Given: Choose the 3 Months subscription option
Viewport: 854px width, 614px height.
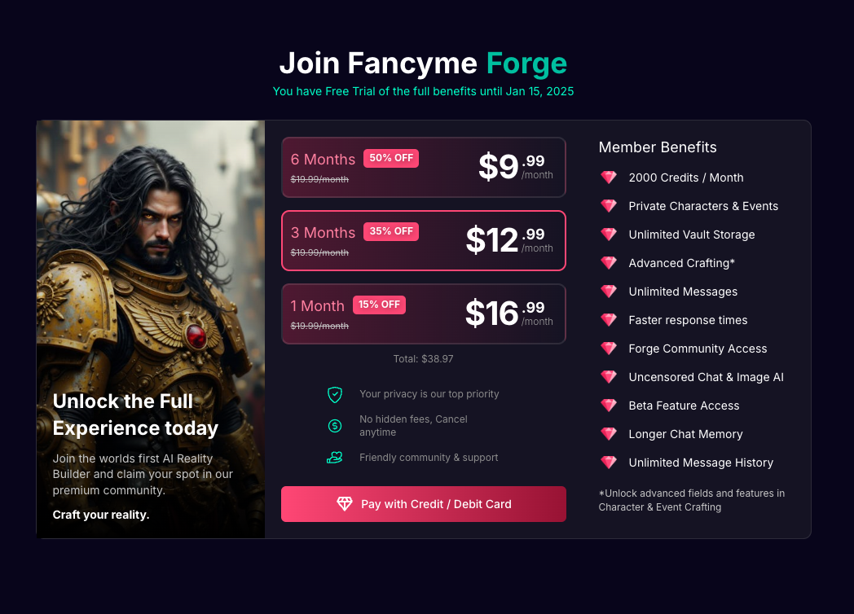Looking at the screenshot, I should click(424, 240).
